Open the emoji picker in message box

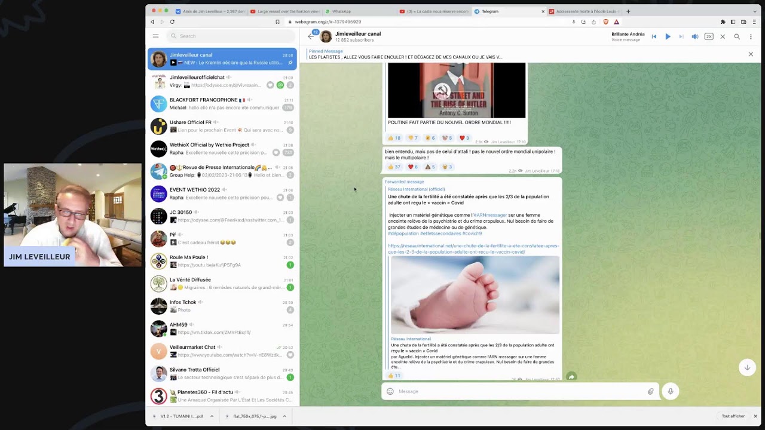point(390,391)
